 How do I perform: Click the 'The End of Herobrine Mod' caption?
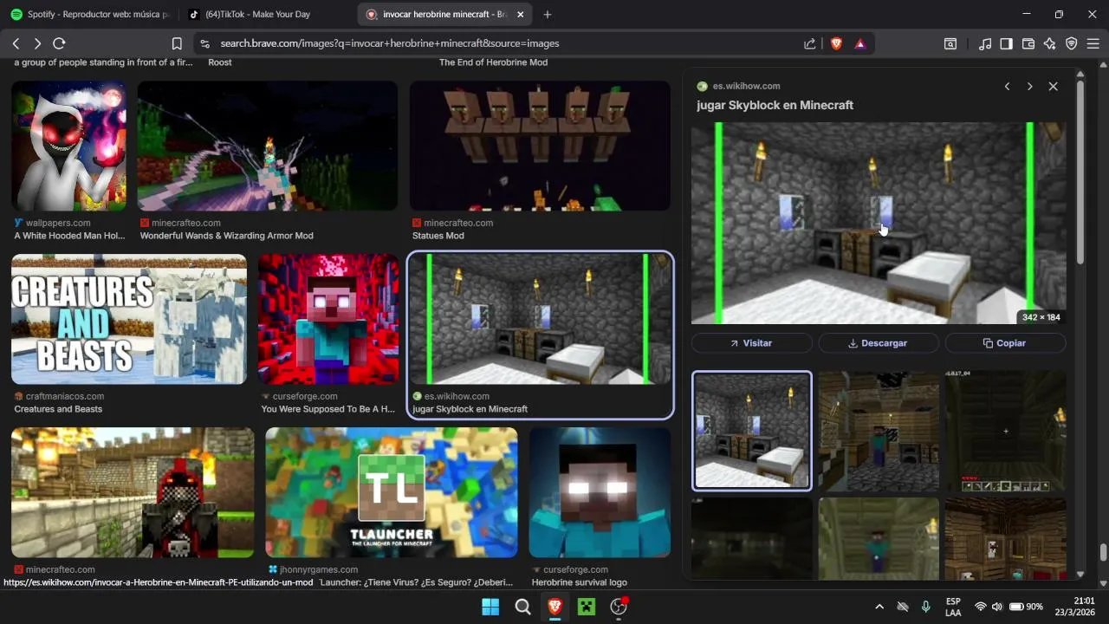pos(493,62)
